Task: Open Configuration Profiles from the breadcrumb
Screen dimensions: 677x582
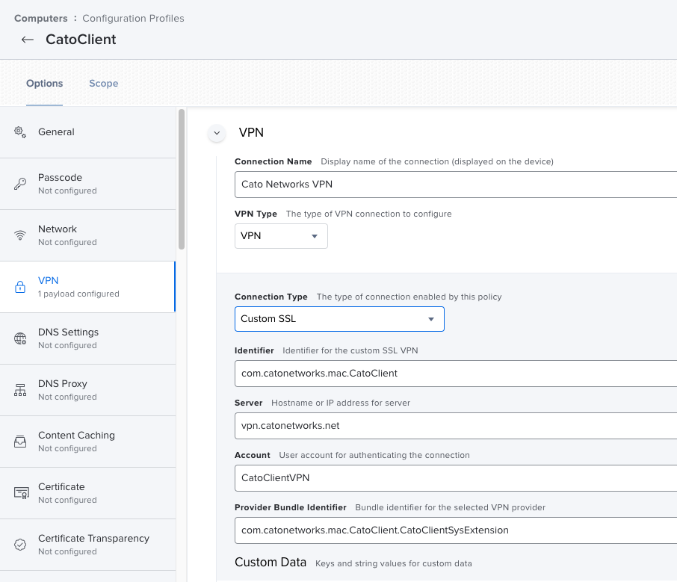Action: 133,18
